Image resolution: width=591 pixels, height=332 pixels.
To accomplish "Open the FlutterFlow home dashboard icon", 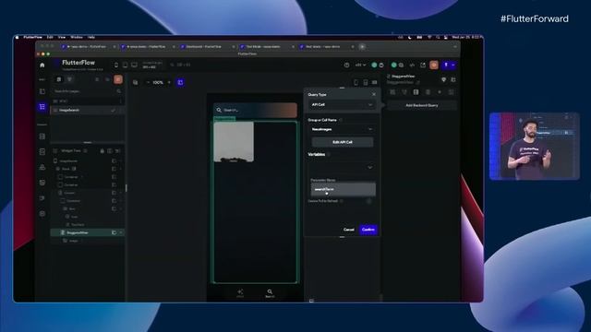I will pyautogui.click(x=42, y=65).
